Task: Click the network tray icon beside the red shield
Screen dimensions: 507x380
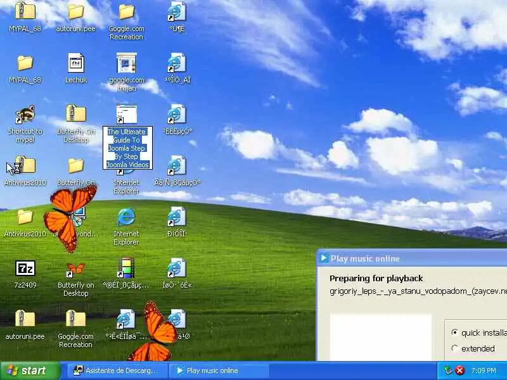Action: pyautogui.click(x=448, y=370)
